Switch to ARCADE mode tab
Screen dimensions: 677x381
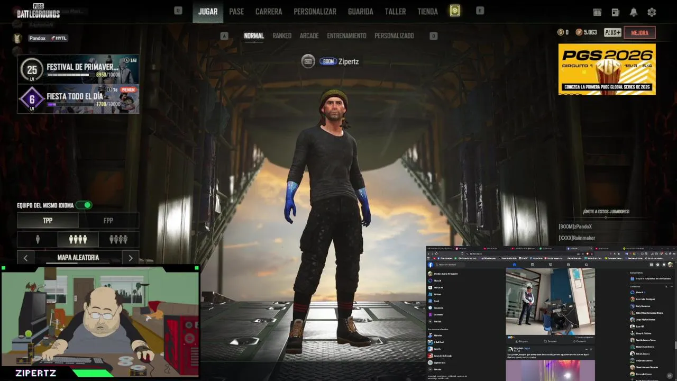(309, 36)
